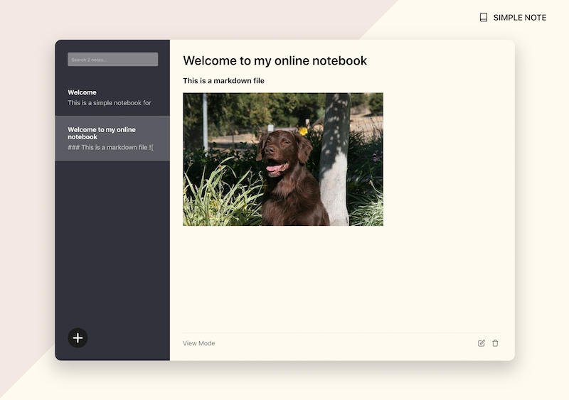Focus the Search 2 notes field
The image size is (569, 400).
(112, 60)
